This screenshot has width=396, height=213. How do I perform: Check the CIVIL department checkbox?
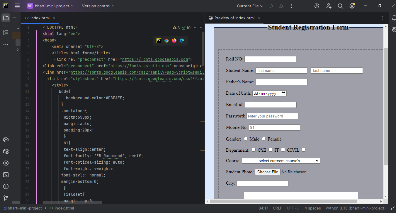(x=283, y=150)
